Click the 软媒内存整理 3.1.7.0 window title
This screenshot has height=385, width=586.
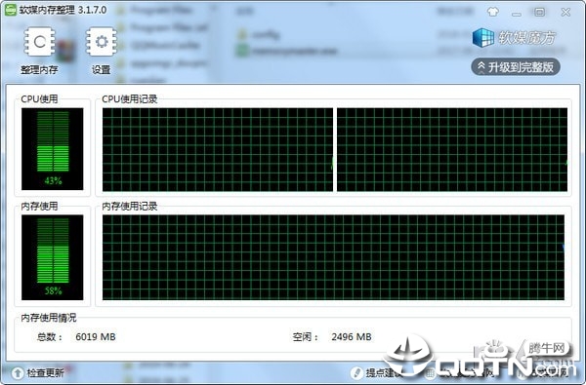click(x=63, y=10)
